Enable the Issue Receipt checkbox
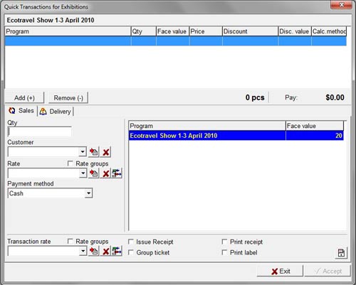Screen dimensions: 356x285 [131, 242]
